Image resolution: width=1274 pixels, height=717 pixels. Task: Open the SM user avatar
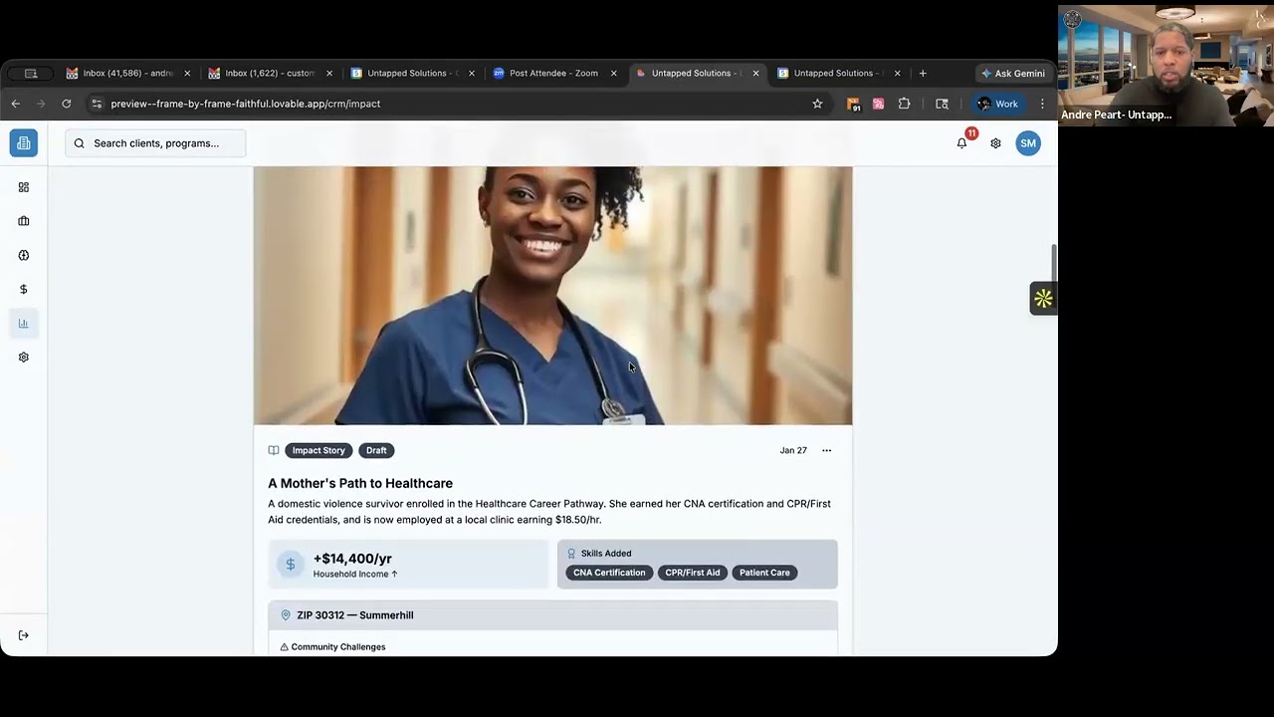[1028, 143]
